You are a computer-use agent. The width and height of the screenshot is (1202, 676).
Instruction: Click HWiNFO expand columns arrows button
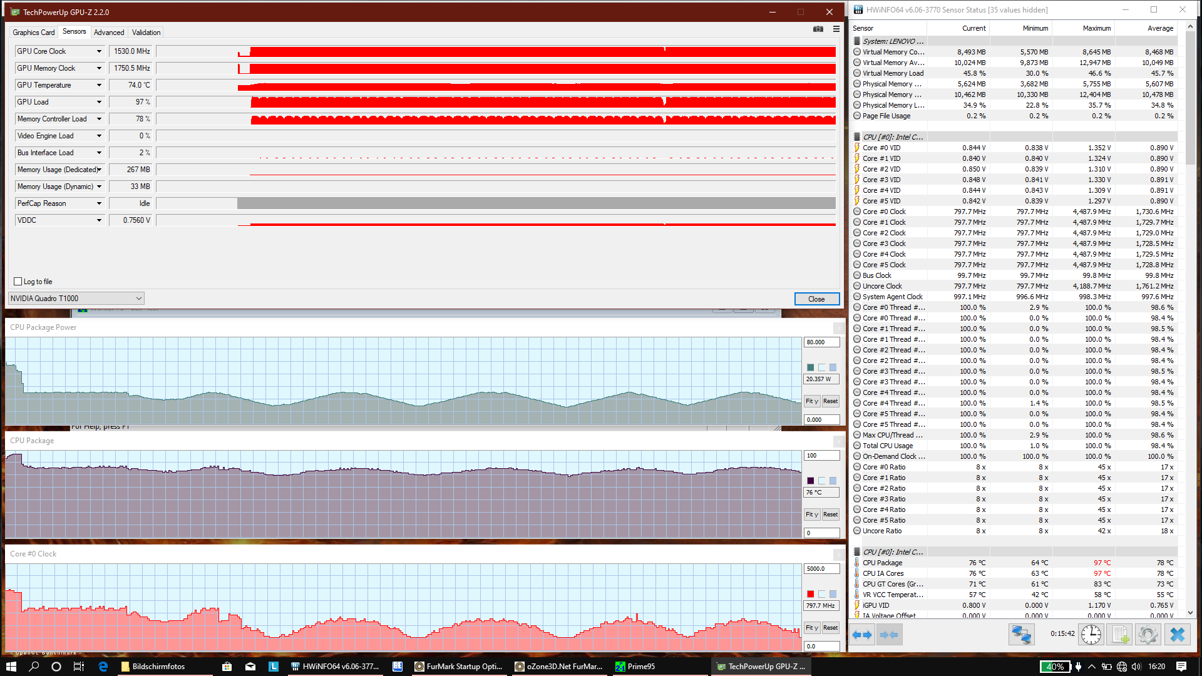coord(862,635)
